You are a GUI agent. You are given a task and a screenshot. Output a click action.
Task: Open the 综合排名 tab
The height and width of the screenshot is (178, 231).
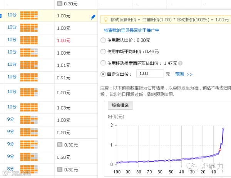point(120,105)
